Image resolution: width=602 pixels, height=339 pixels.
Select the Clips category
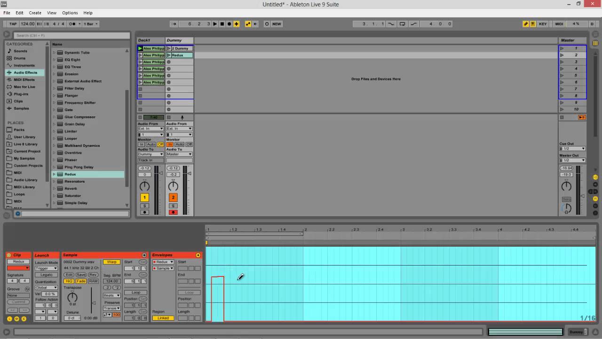pos(18,101)
